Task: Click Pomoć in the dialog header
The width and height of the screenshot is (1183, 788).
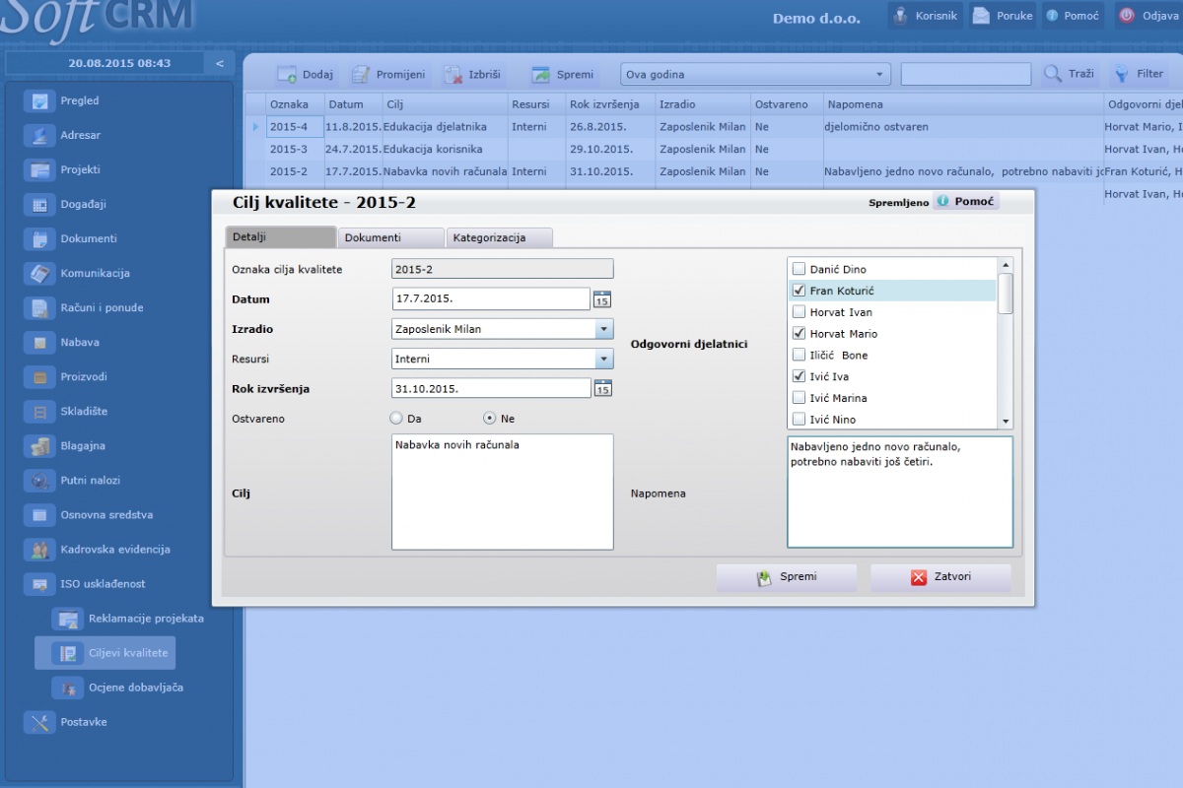Action: (x=966, y=201)
